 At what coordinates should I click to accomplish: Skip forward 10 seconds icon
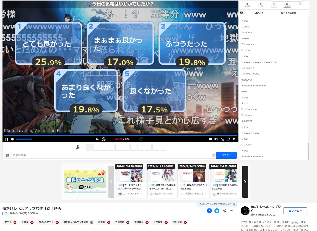[x=141, y=139]
